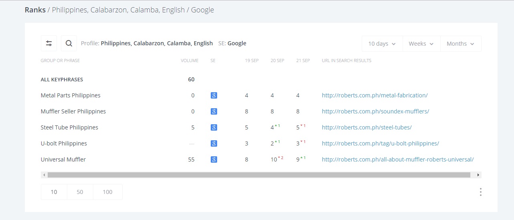
Task: Click Google icon for Universal Muffler row
Action: (x=214, y=159)
